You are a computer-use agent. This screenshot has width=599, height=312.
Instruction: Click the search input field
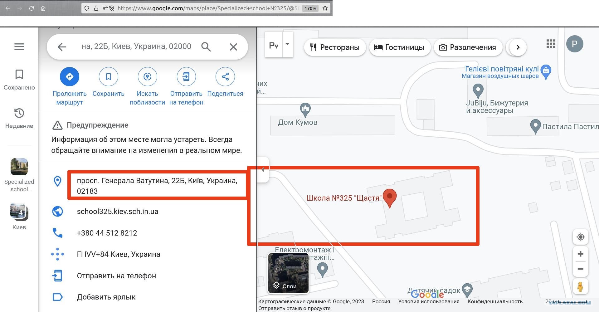coord(136,46)
